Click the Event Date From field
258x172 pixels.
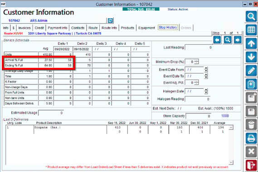(195, 70)
